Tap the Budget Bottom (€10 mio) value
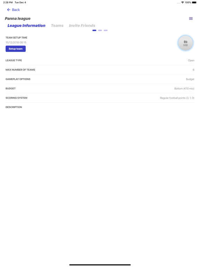Viewport: 200px width, 267px height. click(x=184, y=89)
